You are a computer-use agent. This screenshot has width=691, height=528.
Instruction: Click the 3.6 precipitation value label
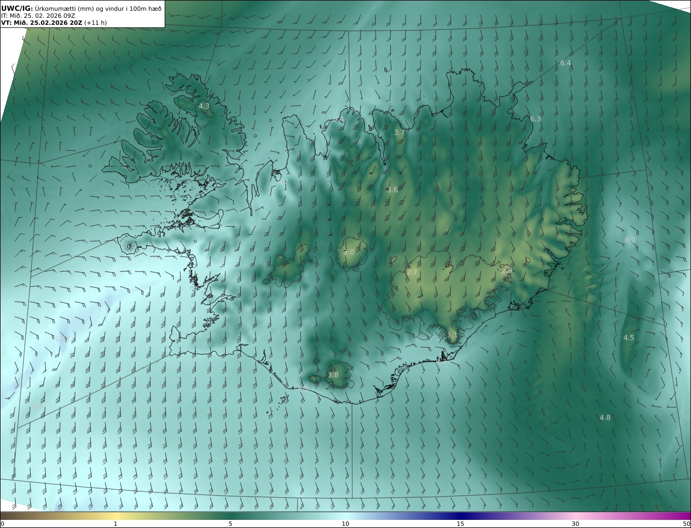pos(392,190)
